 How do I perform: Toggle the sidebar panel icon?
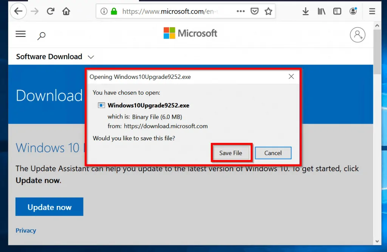click(337, 11)
